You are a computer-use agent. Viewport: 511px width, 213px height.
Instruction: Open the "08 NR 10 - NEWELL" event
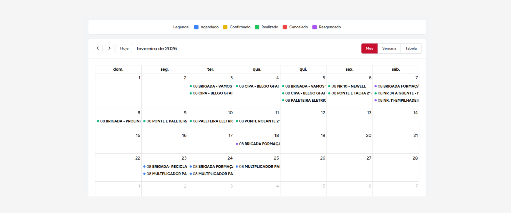point(349,86)
